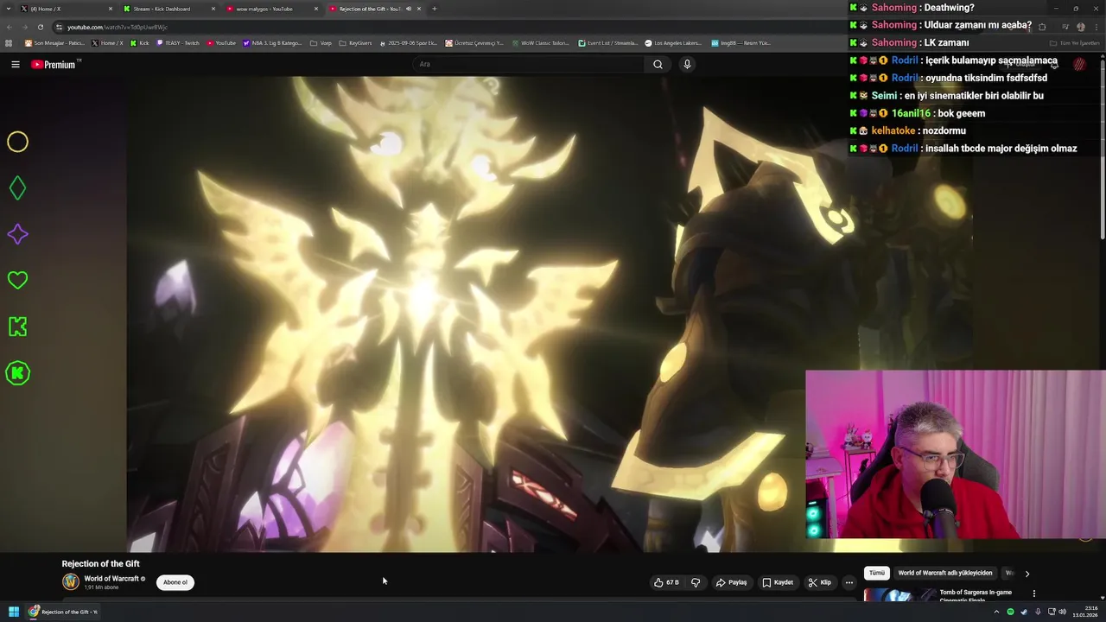The image size is (1106, 622).
Task: Click the Chrome taskbar item Rejection of the Gift
Action: pyautogui.click(x=62, y=612)
